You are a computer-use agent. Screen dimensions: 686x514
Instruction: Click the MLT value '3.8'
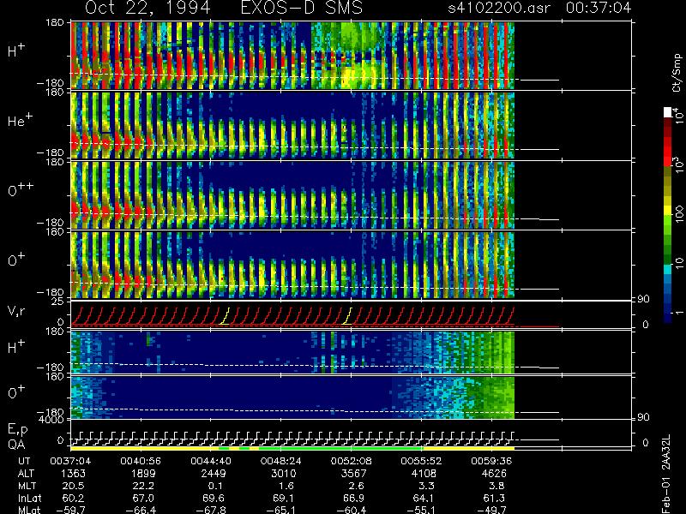click(x=496, y=486)
